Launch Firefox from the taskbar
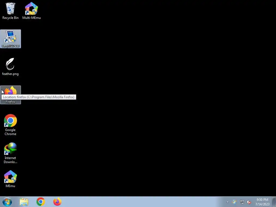The height and width of the screenshot is (207, 276). click(x=57, y=202)
